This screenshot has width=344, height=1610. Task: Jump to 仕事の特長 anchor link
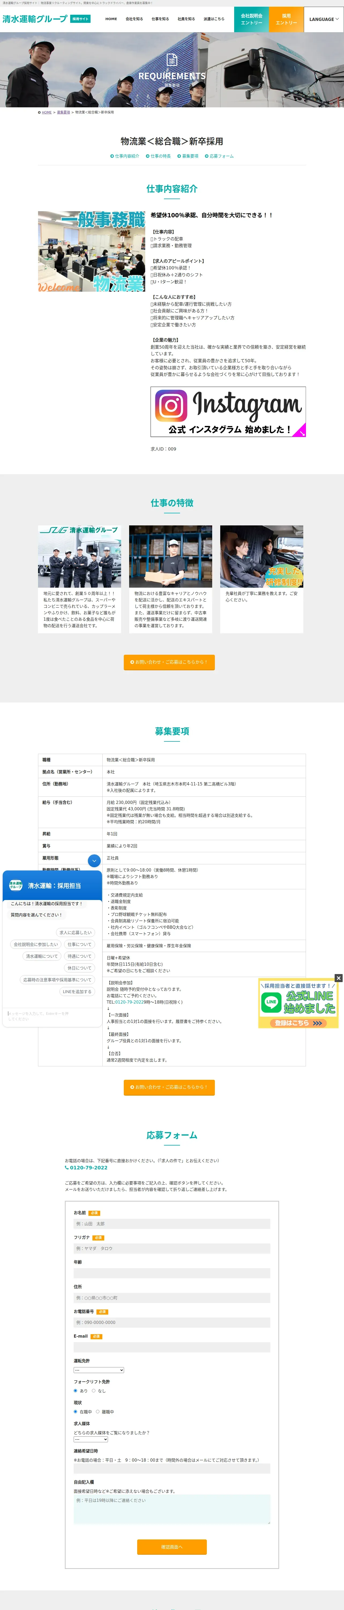158,156
